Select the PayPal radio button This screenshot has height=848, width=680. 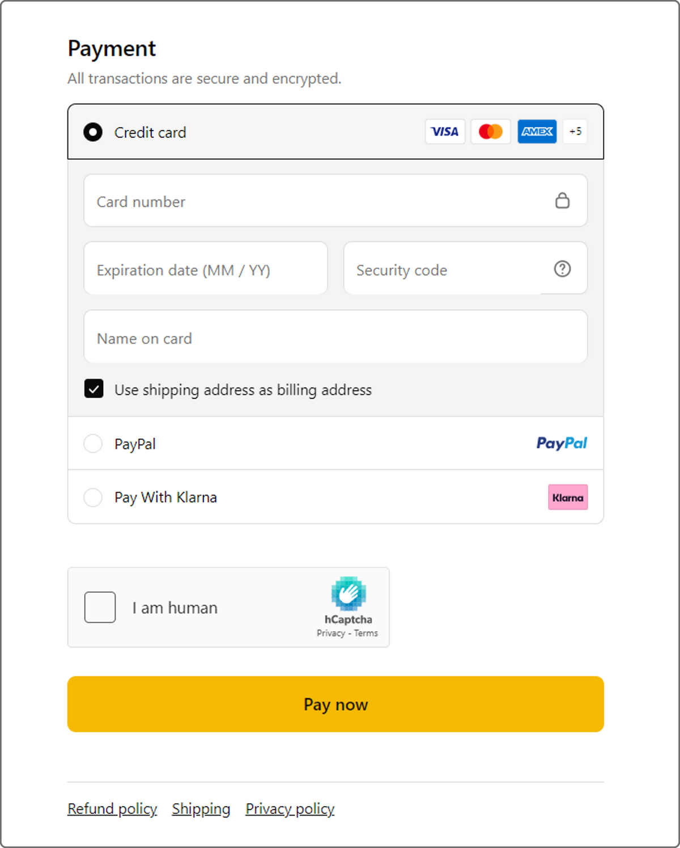tap(93, 444)
